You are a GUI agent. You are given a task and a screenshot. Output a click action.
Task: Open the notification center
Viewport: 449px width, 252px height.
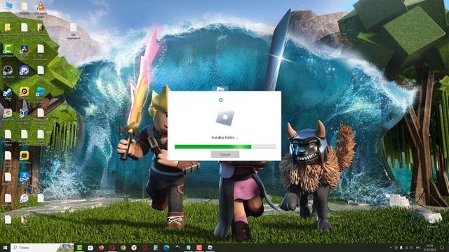(x=442, y=247)
